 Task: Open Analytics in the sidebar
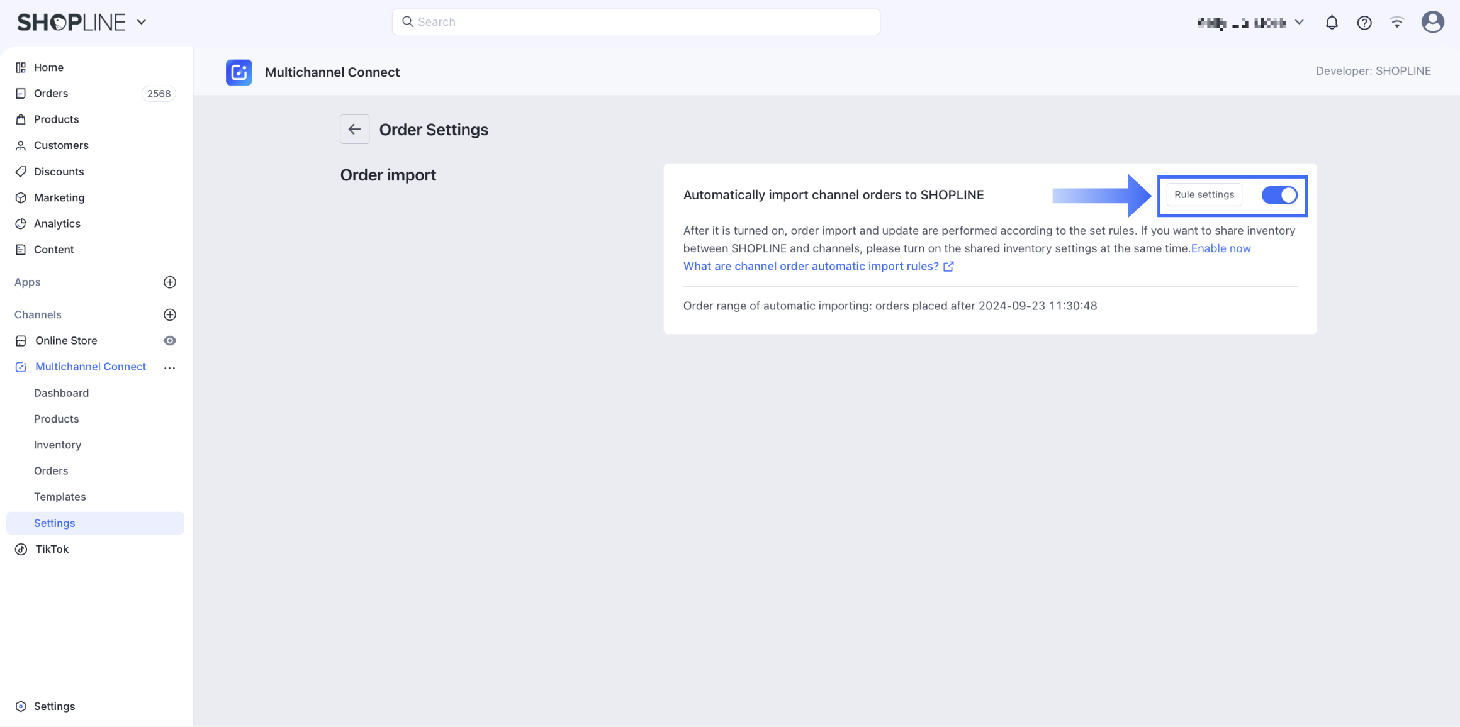point(57,223)
